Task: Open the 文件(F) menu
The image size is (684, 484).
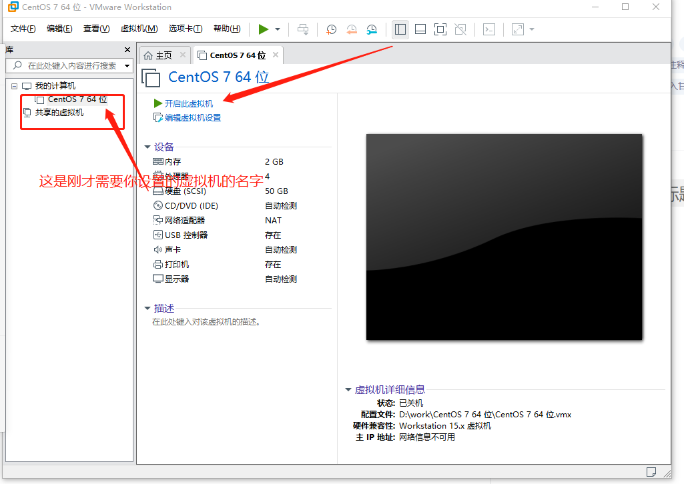Action: pyautogui.click(x=23, y=29)
